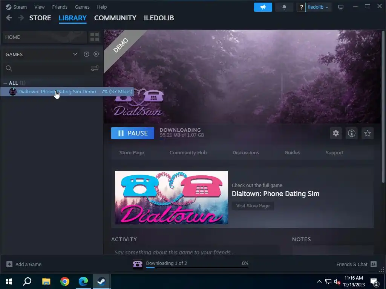Image resolution: width=386 pixels, height=289 pixels.
Task: Click the Dialtown phone icon in download bar
Action: click(x=137, y=264)
